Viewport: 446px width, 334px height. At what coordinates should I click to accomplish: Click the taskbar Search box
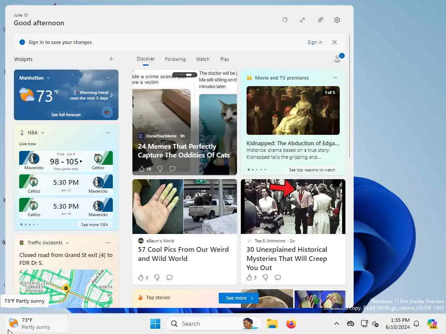coord(213,324)
